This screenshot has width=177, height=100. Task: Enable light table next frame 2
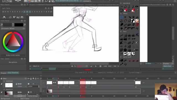click(32, 12)
